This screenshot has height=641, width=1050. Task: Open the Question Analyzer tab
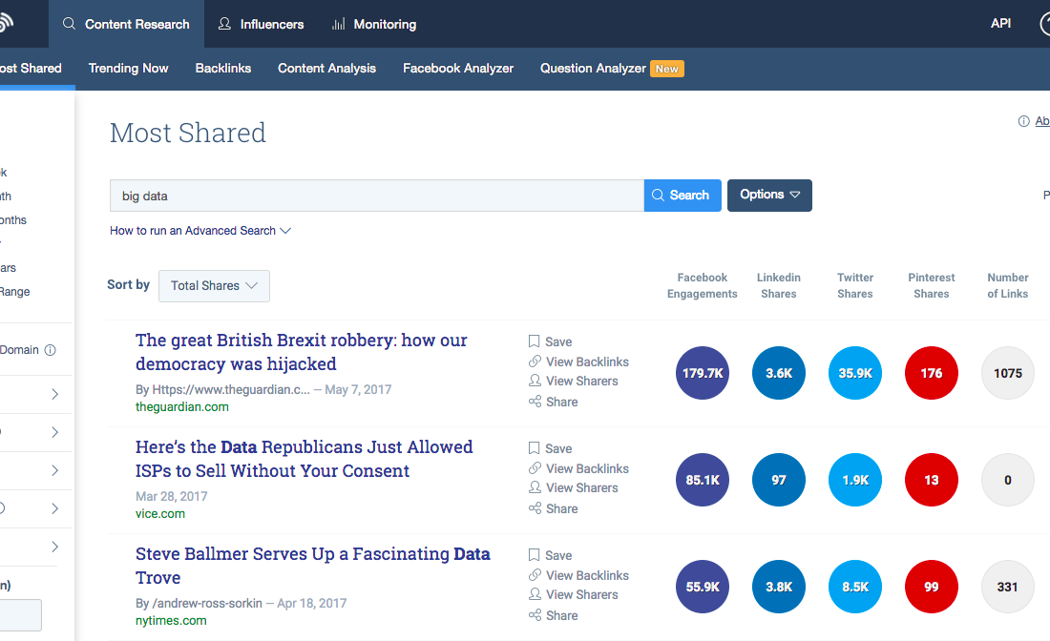[x=593, y=69]
